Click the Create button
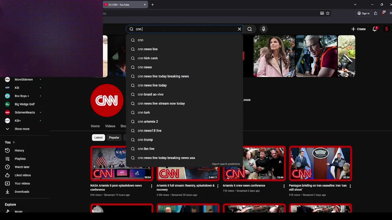Screen dimensions: 392x220 pyautogui.click(x=358, y=29)
